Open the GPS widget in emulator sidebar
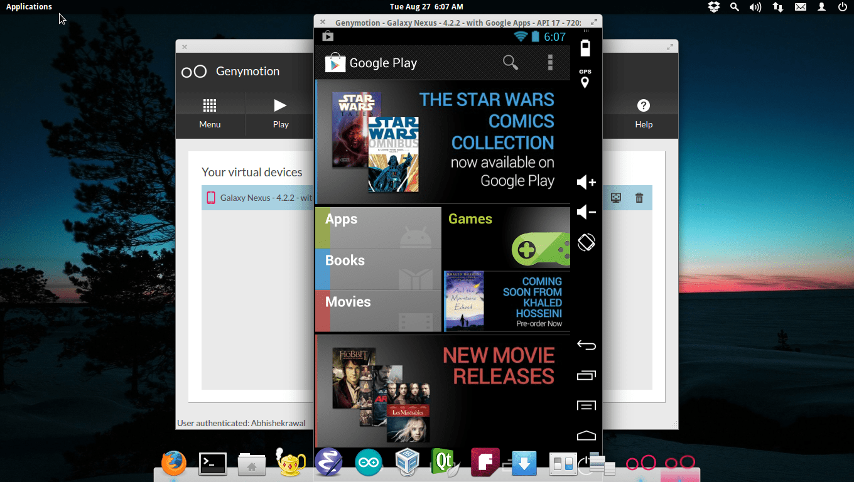This screenshot has width=854, height=482. pyautogui.click(x=585, y=78)
